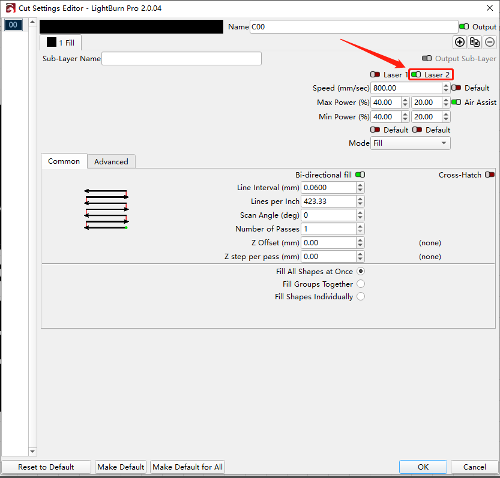Click the fill direction preview diagram

point(106,209)
